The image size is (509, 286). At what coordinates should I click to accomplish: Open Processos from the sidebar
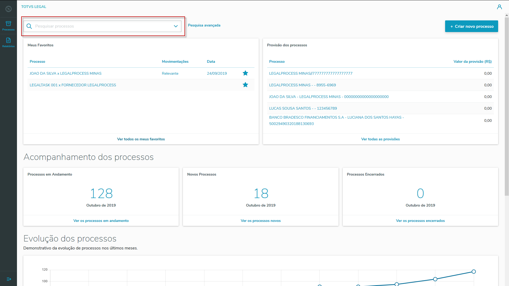coord(8,26)
